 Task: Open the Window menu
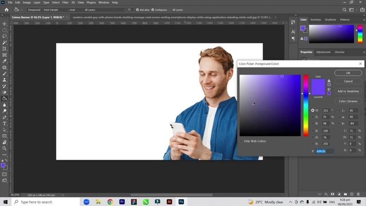click(104, 2)
